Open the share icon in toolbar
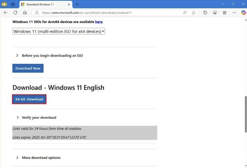This screenshot has height=168, width=247. point(225,12)
